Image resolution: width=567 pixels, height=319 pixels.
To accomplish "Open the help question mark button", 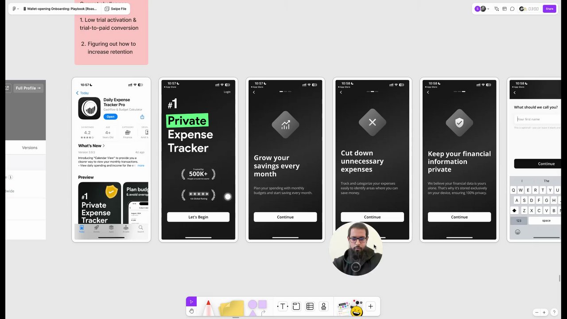I will [554, 312].
